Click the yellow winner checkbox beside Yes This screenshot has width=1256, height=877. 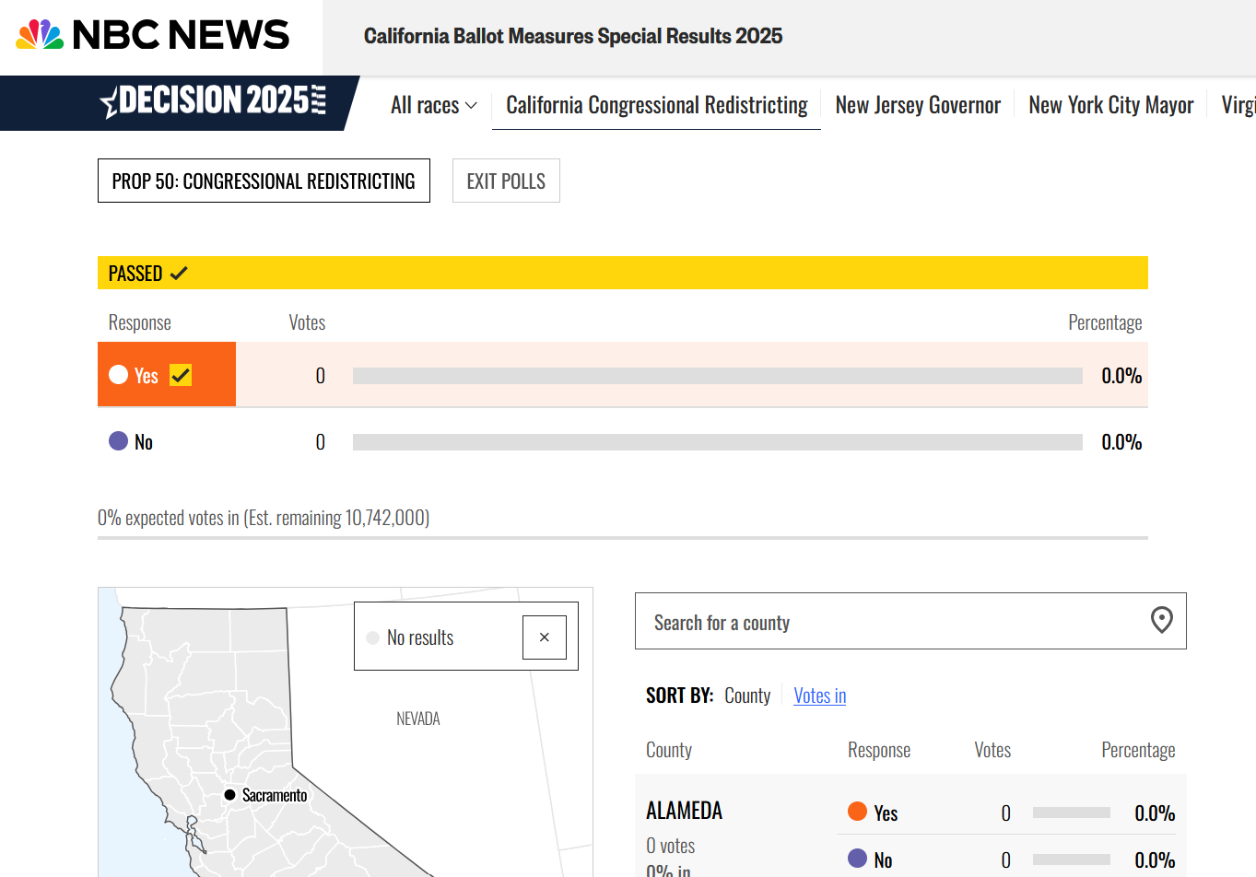[181, 375]
